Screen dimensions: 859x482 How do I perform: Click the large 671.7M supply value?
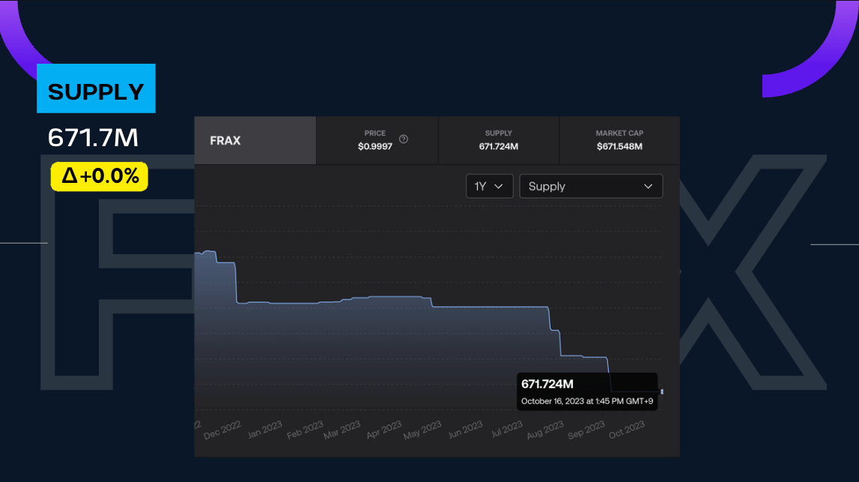(93, 137)
